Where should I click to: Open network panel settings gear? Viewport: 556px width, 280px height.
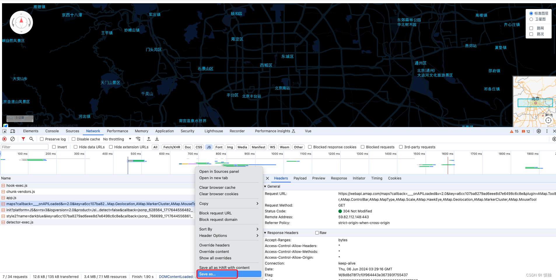[x=554, y=139]
